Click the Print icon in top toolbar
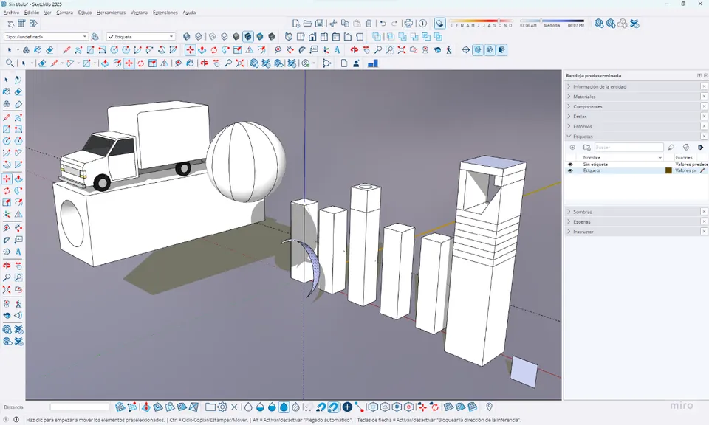Screen dimensions: 709x425 (x=408, y=24)
